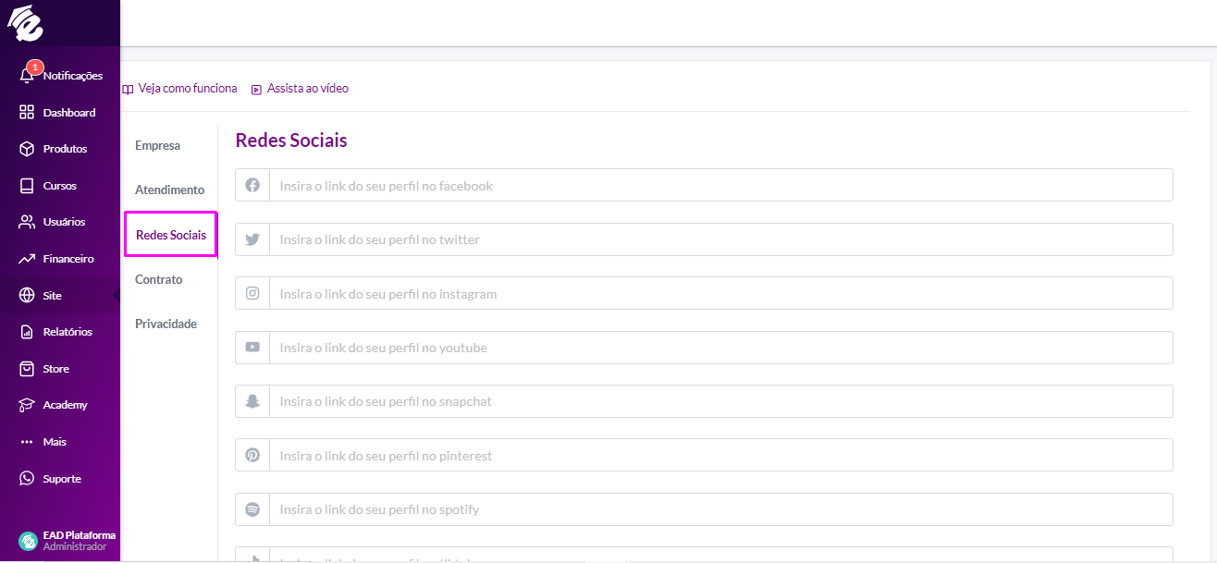The height and width of the screenshot is (563, 1217).
Task: Click the red notification badge showing 1
Action: pyautogui.click(x=35, y=67)
